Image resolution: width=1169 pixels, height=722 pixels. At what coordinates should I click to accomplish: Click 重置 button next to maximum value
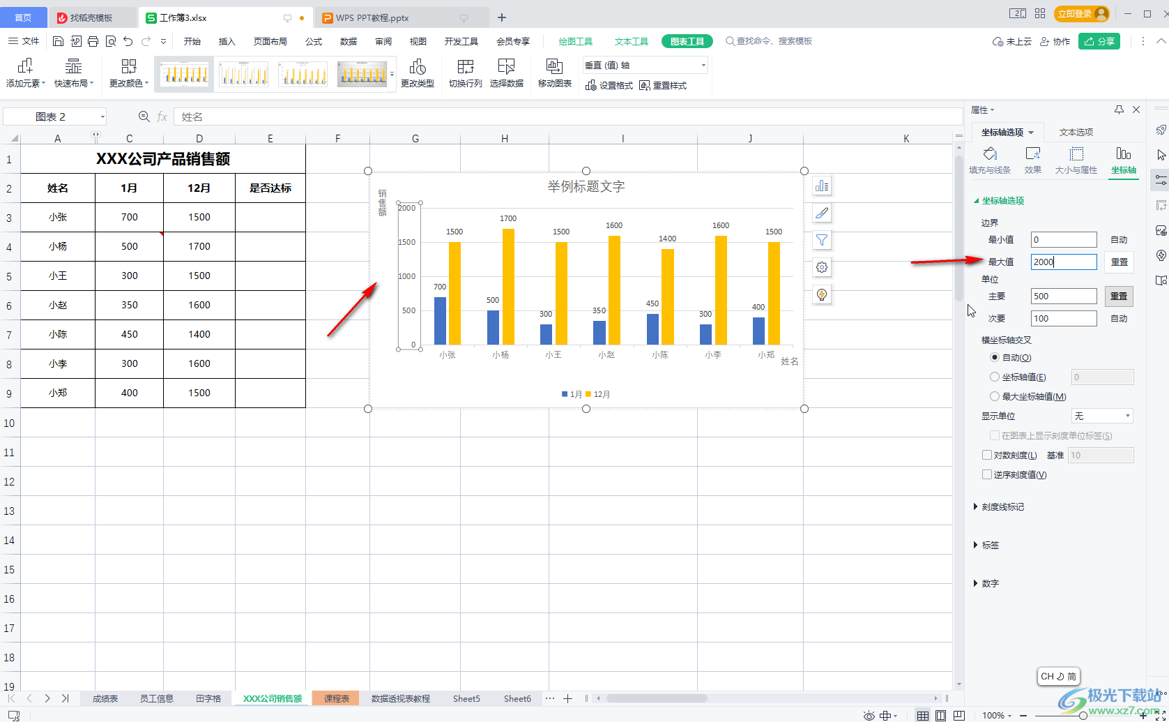(x=1120, y=262)
